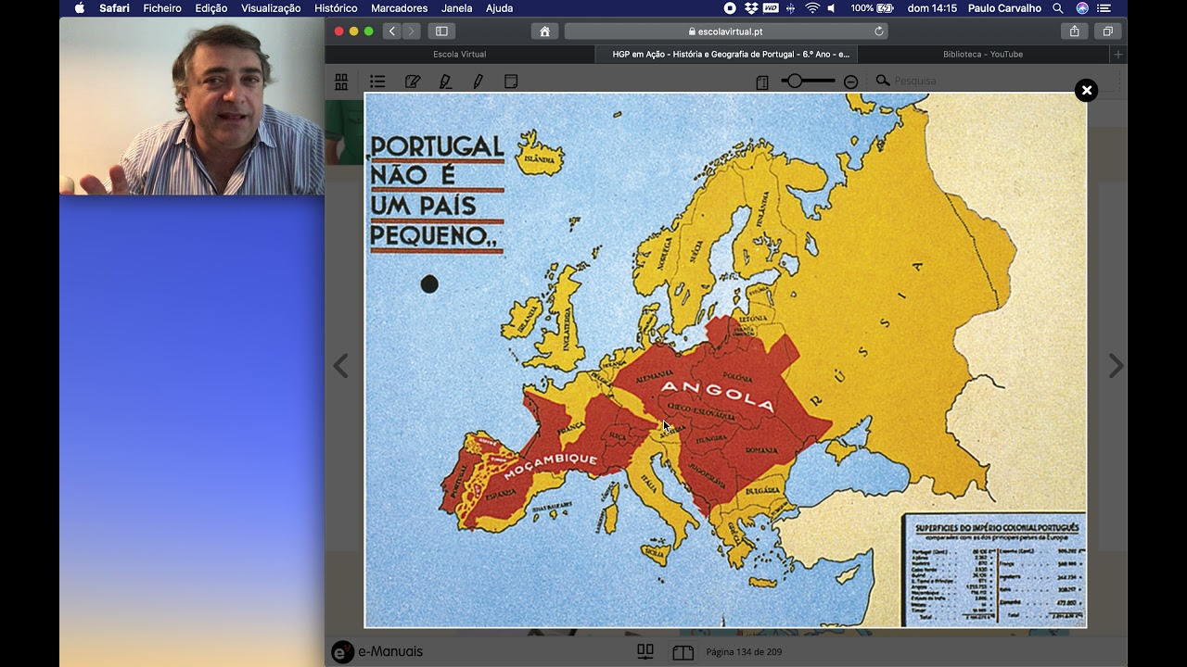The height and width of the screenshot is (667, 1187).
Task: Click the search magnifier icon in e-Manuais toolbar
Action: coord(883,81)
